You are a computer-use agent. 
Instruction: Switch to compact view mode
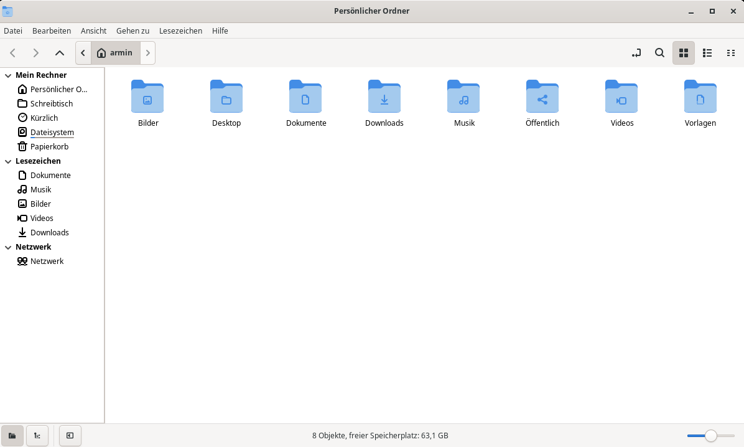pyautogui.click(x=731, y=53)
